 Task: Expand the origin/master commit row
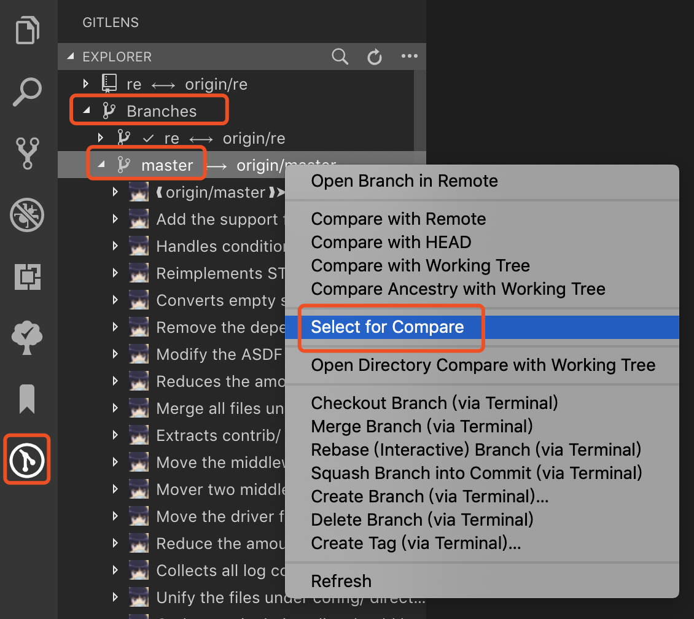(115, 192)
